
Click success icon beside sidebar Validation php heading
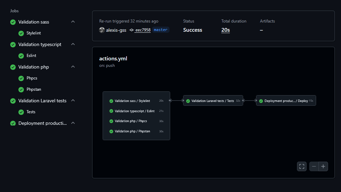[x=13, y=67]
